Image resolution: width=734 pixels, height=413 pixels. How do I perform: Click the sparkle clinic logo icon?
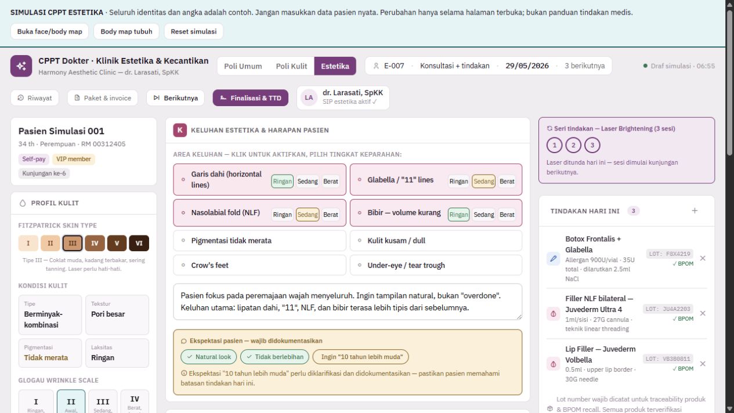tap(21, 66)
